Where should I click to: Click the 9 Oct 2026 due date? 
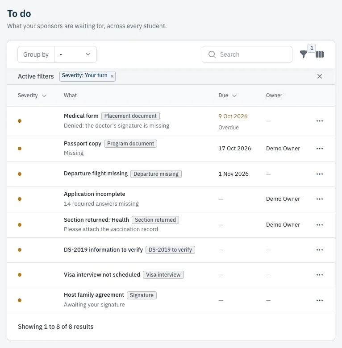click(233, 116)
